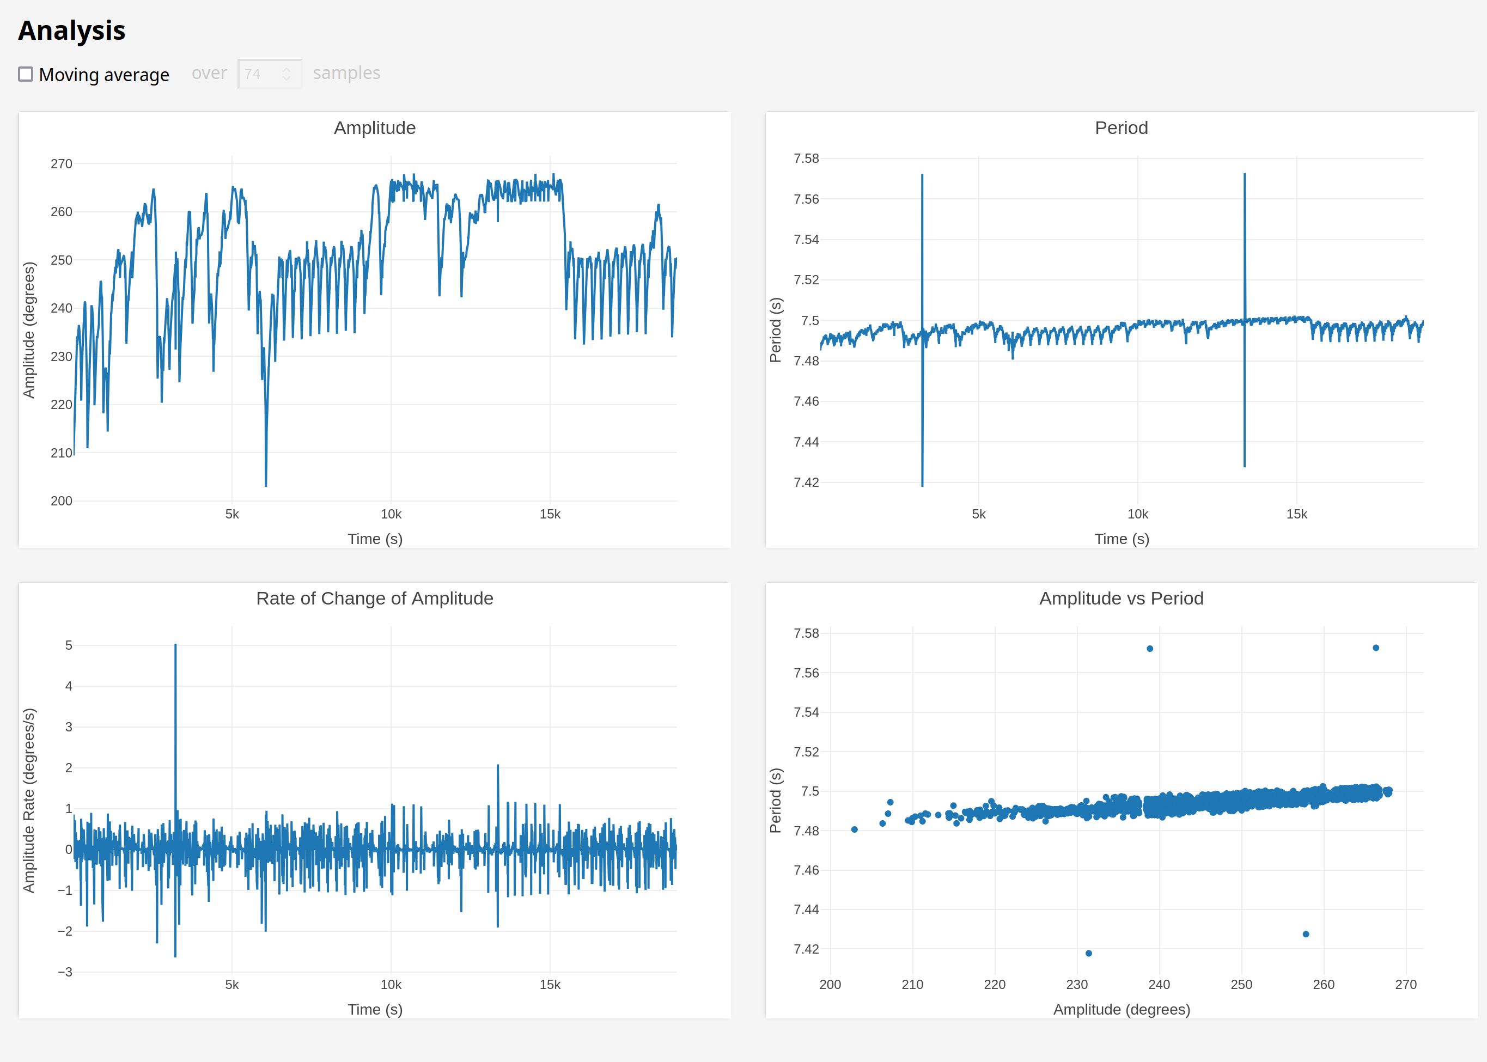Click the leftmost scatter point in Amplitude vs Period

click(855, 829)
